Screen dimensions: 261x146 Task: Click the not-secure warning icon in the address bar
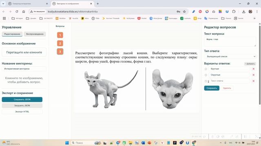[x=31, y=12]
